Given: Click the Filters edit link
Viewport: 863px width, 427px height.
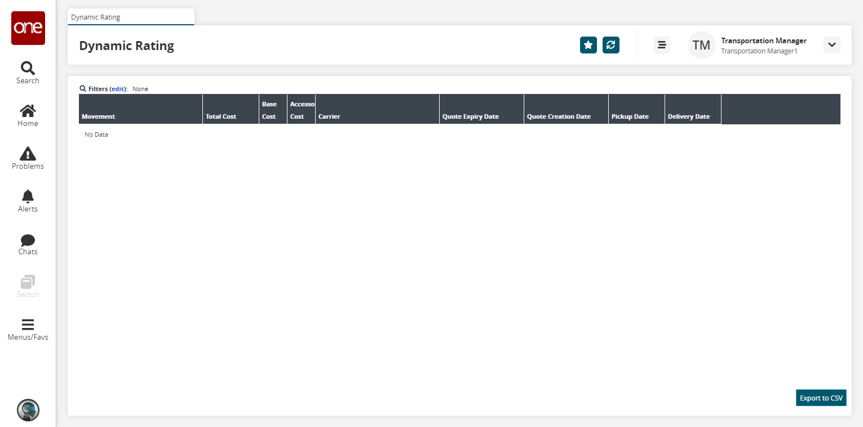Looking at the screenshot, I should (117, 89).
